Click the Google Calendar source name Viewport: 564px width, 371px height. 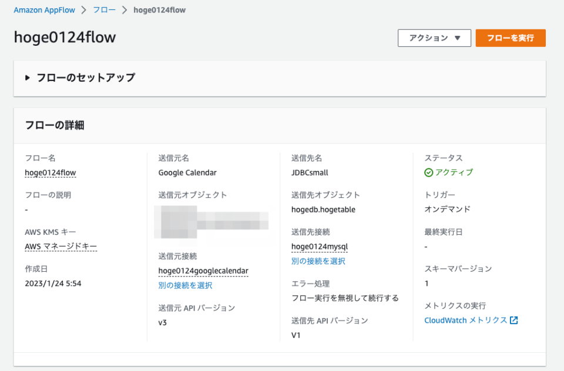(187, 173)
